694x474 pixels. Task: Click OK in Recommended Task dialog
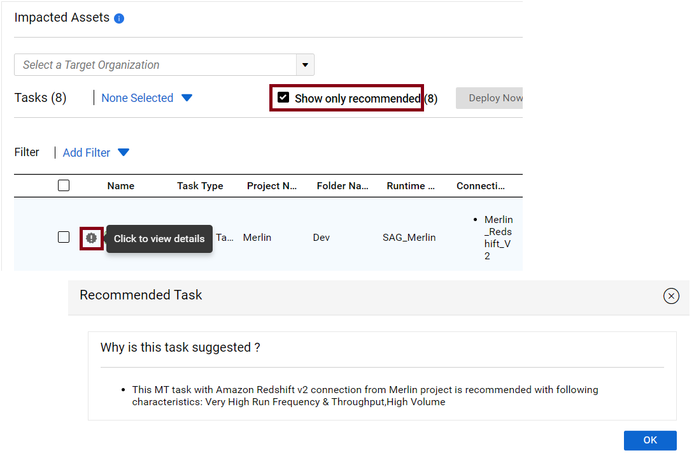[649, 440]
